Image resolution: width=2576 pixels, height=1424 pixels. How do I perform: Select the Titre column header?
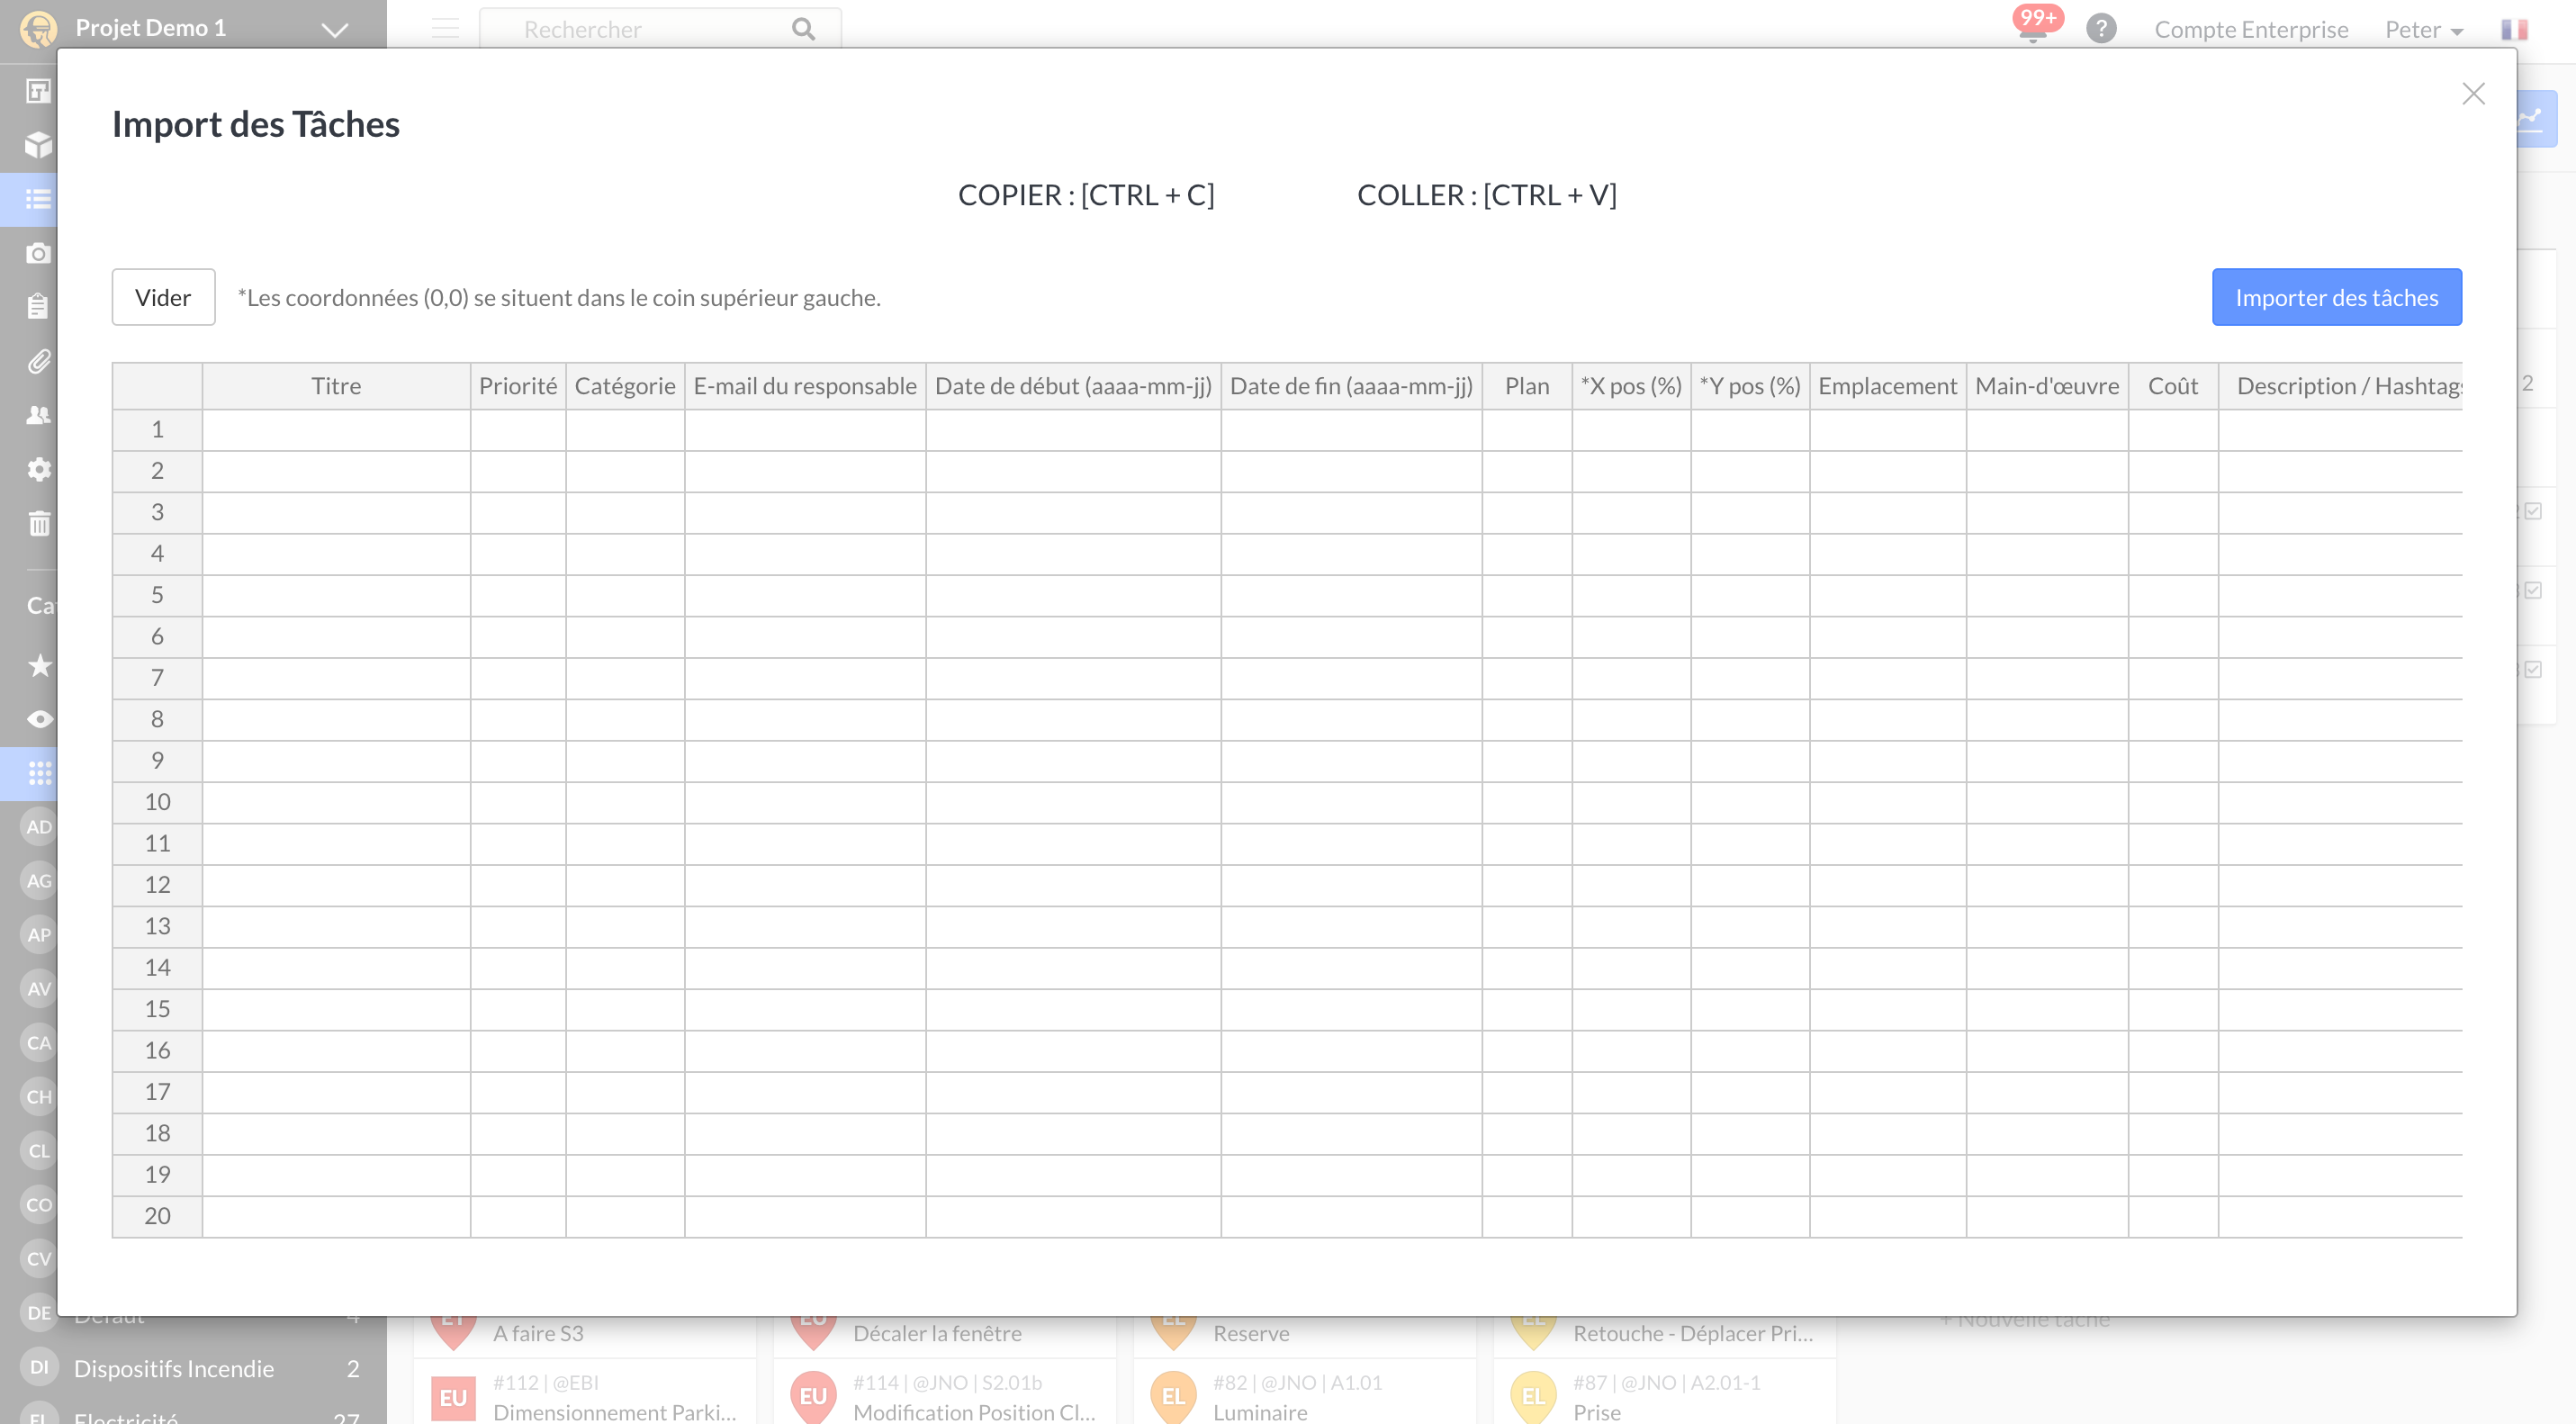tap(336, 386)
